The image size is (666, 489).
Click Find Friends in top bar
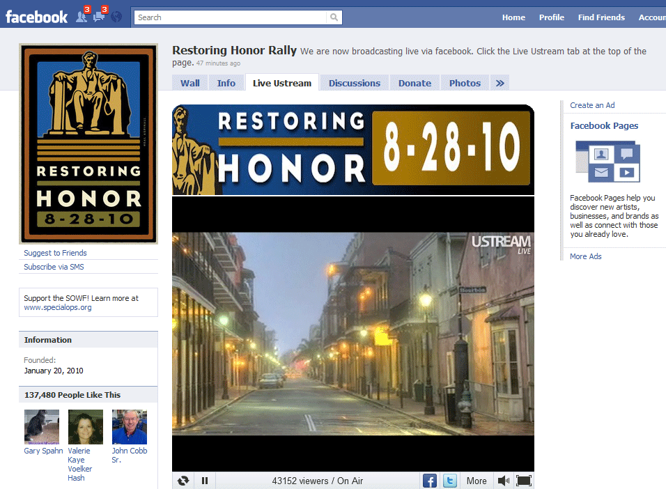pos(601,17)
